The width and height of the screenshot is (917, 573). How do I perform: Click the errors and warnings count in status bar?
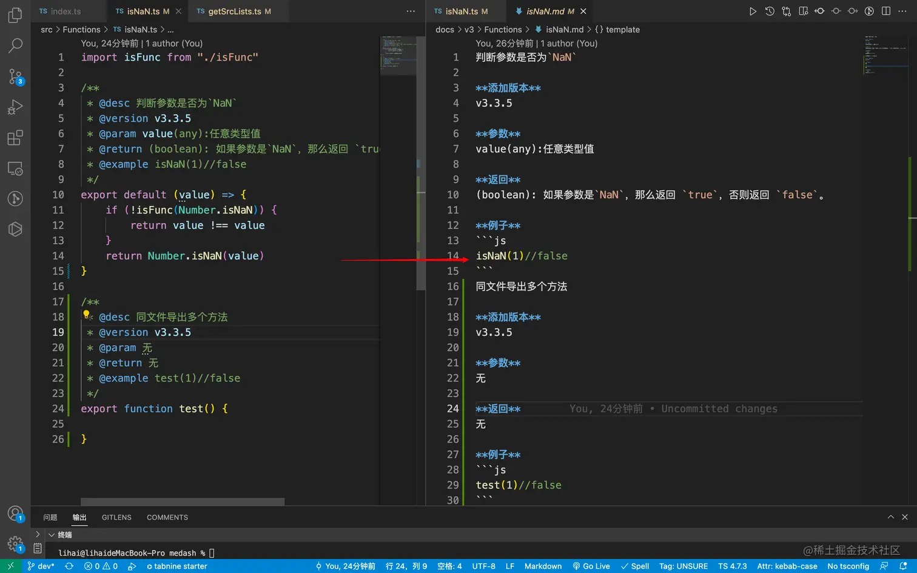(x=101, y=566)
